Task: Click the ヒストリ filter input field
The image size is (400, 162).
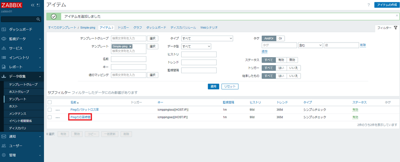Action: click(x=199, y=54)
